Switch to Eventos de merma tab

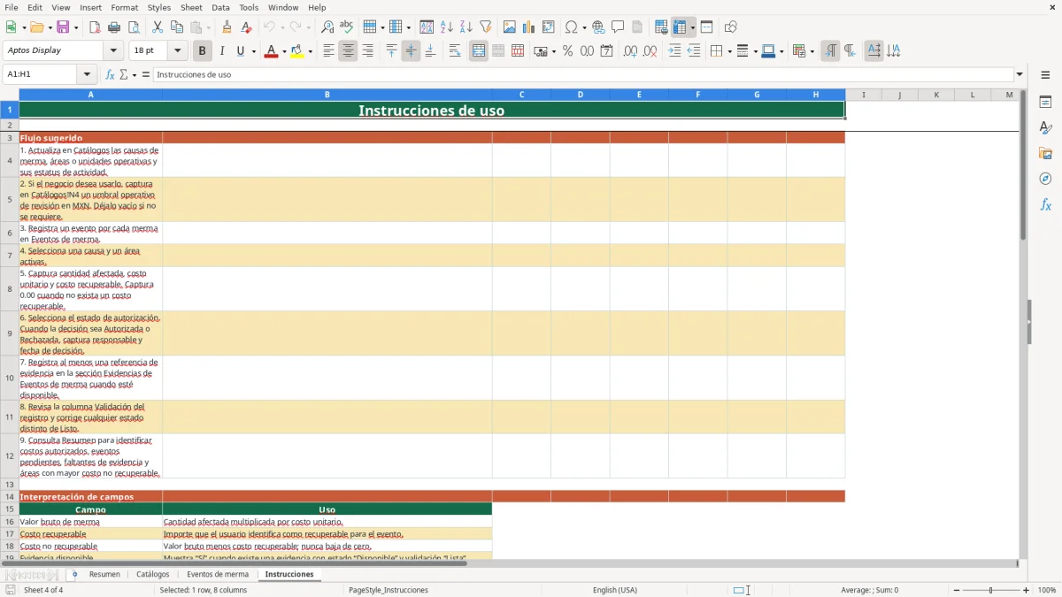point(218,575)
